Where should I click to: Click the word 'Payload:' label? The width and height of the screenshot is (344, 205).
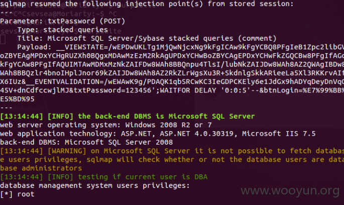coord(35,47)
